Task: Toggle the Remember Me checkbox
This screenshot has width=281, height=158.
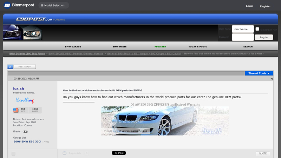Action: pyautogui.click(x=257, y=29)
